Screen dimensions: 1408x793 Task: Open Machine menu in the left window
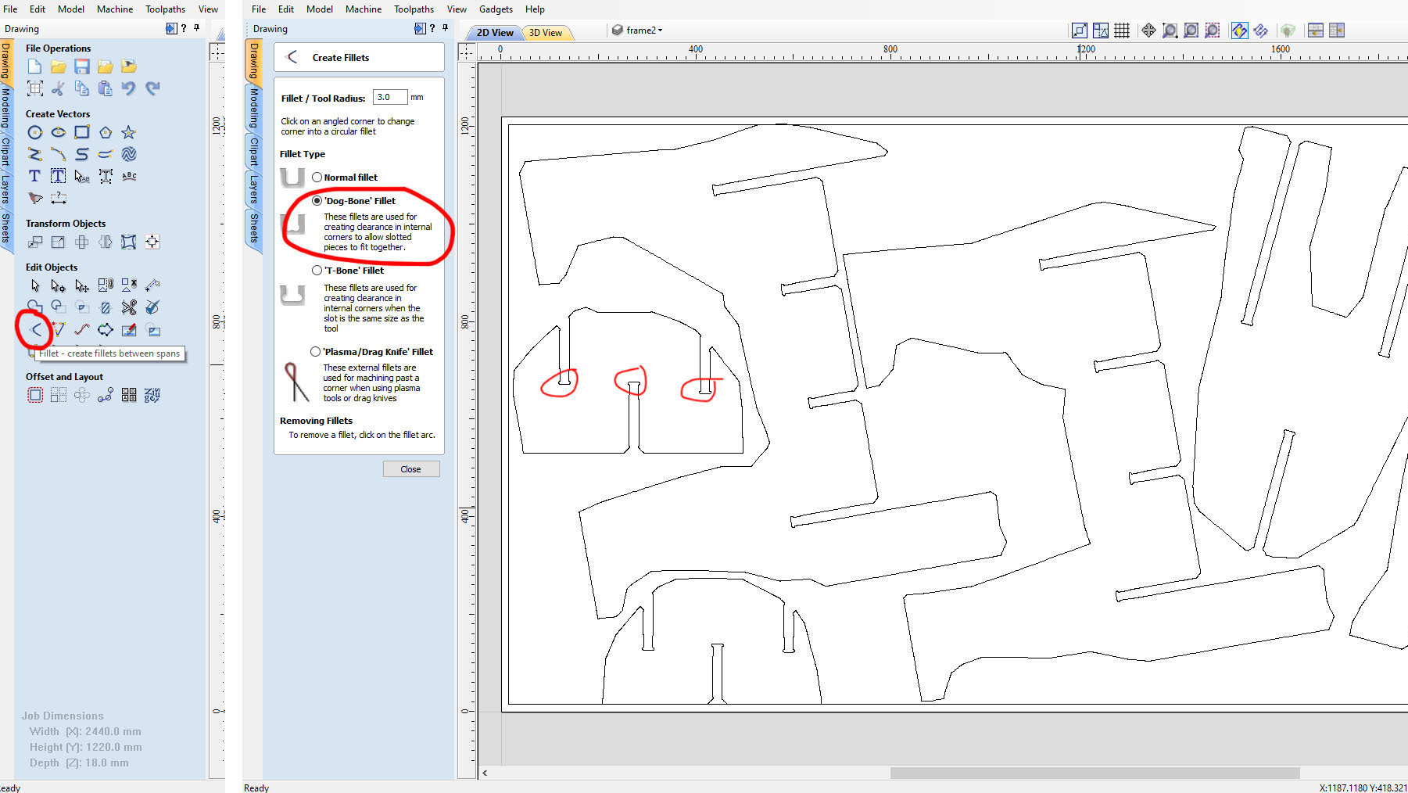pyautogui.click(x=115, y=9)
